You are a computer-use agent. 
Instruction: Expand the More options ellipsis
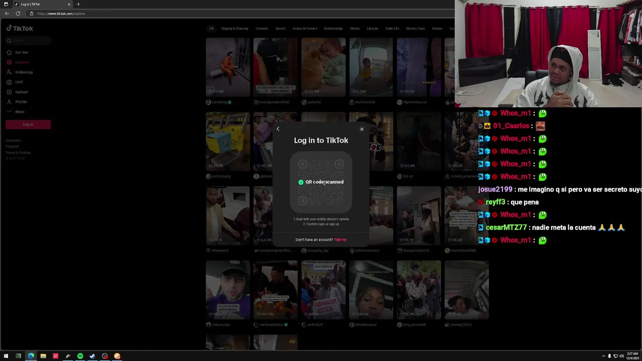click(x=9, y=111)
